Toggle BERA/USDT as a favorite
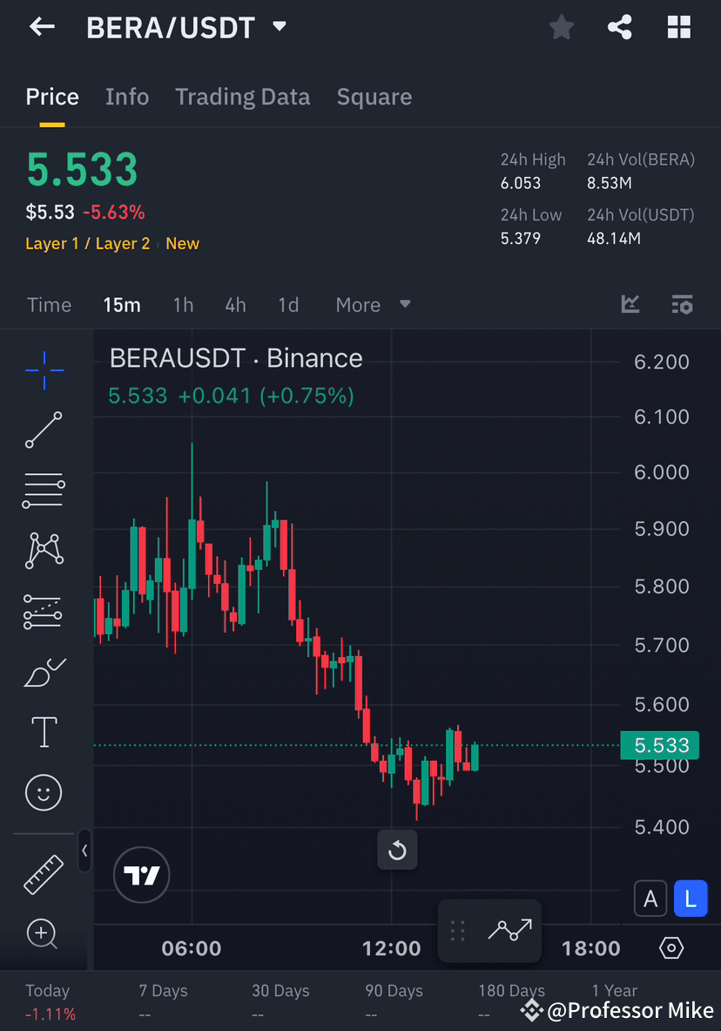This screenshot has height=1031, width=721. coord(561,27)
